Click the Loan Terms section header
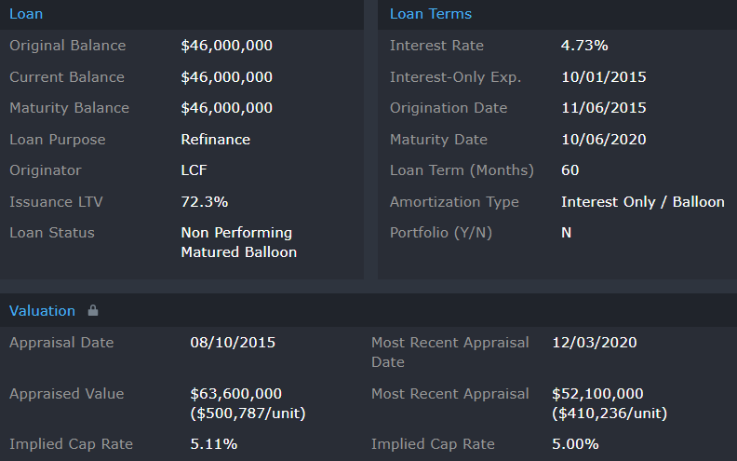Screen dimensions: 737x461 pyautogui.click(x=430, y=14)
